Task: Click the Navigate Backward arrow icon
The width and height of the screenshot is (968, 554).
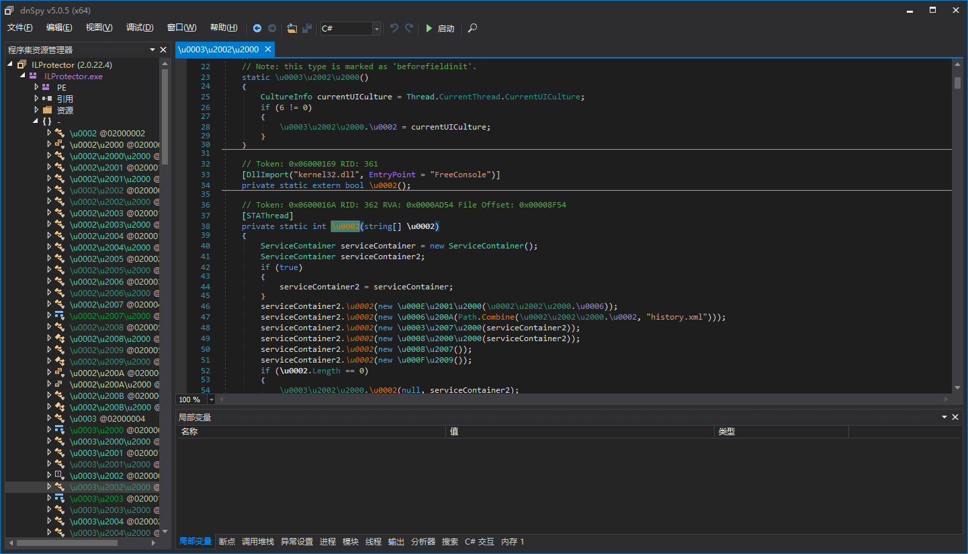Action: pyautogui.click(x=257, y=28)
